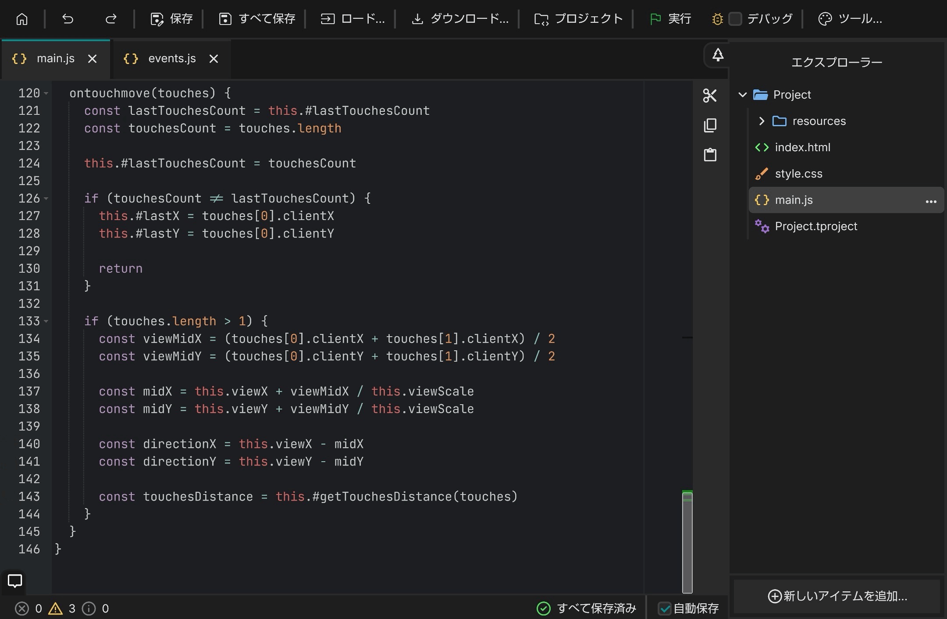Click the tree icon above editor

pos(717,55)
